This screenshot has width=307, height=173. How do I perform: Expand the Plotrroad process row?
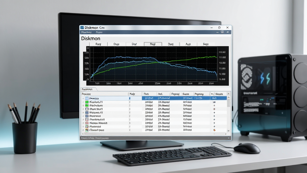[83, 127]
